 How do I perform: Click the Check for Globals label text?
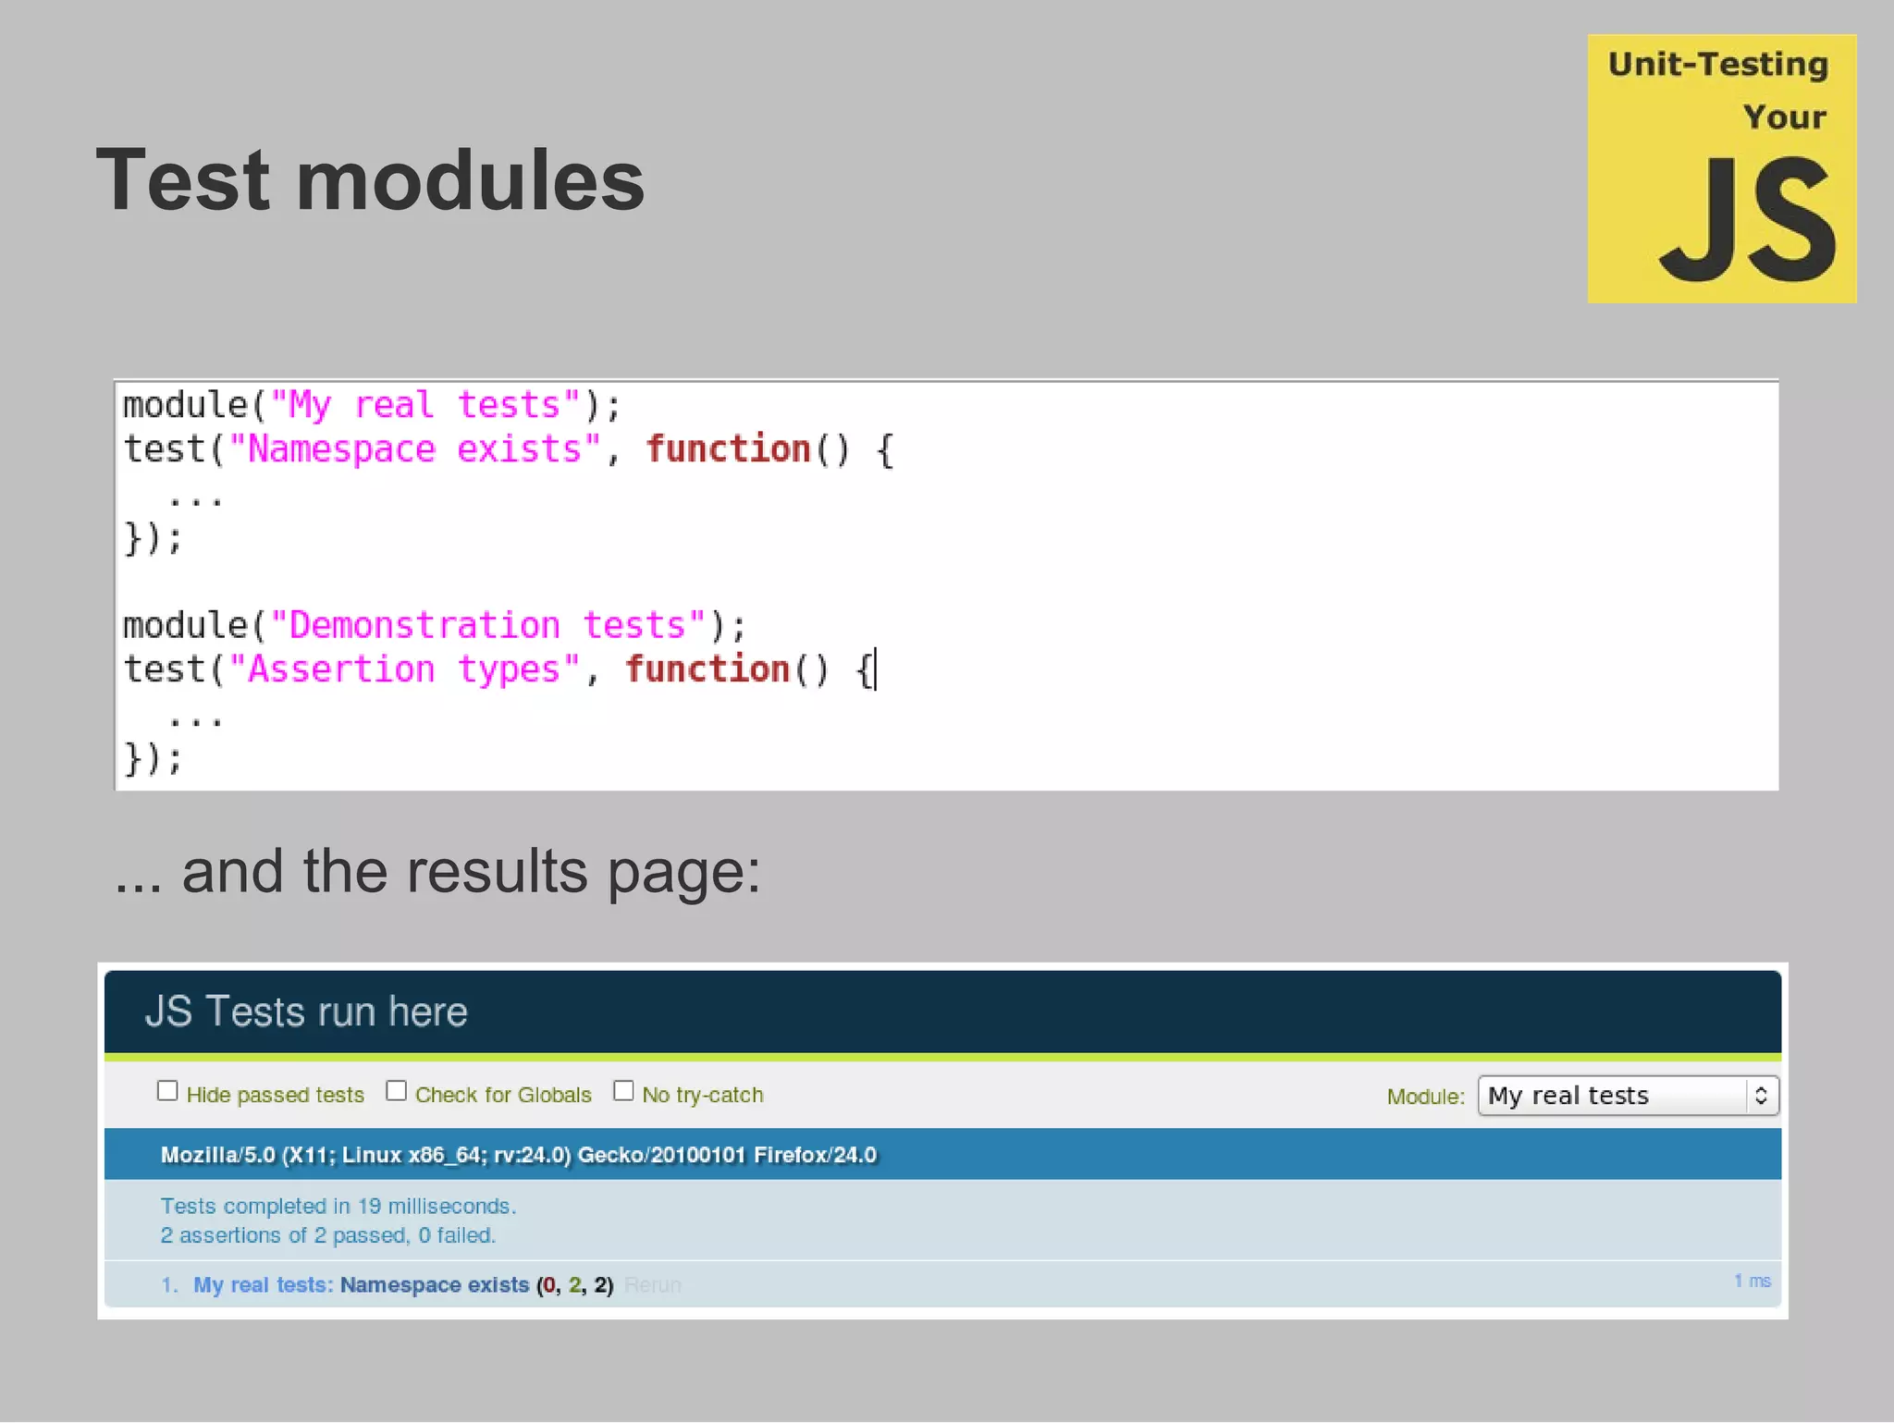click(x=502, y=1096)
